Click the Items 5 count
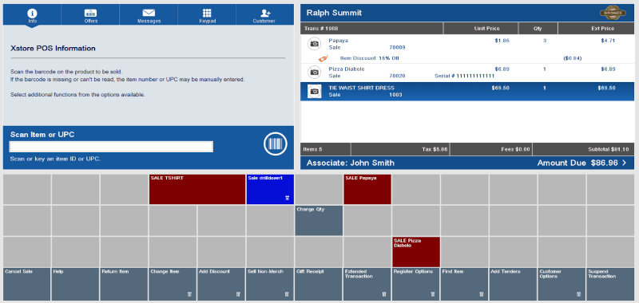The width and height of the screenshot is (639, 303). (x=325, y=149)
